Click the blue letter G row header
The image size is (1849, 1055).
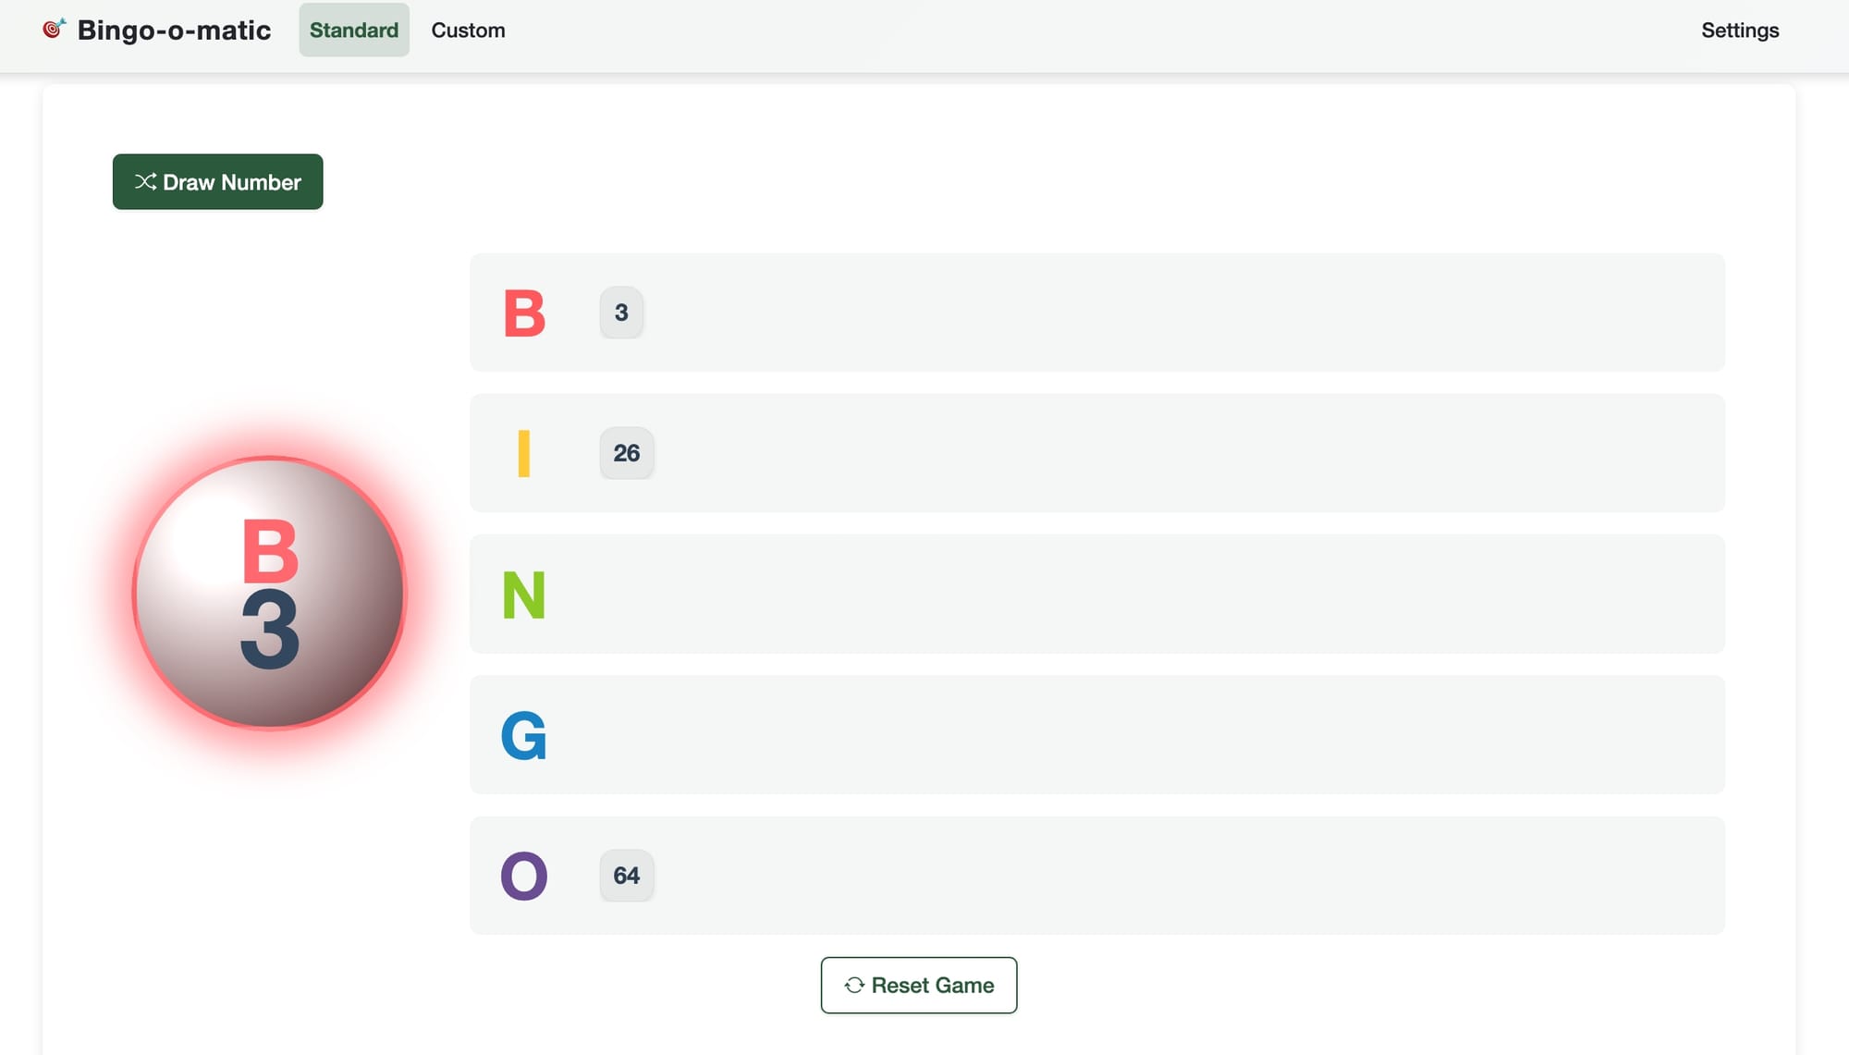524,735
